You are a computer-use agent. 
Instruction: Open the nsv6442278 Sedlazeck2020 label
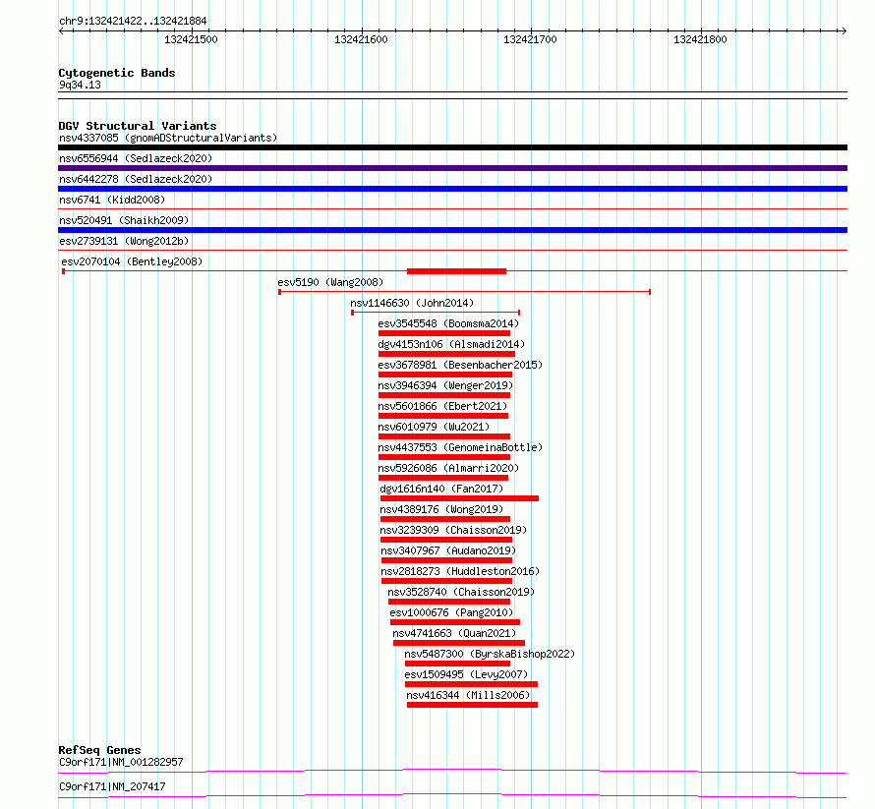pos(136,179)
